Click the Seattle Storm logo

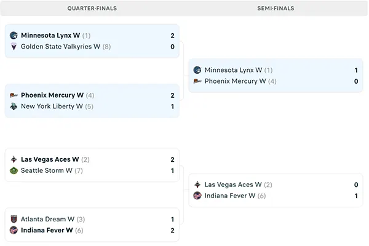(x=14, y=170)
